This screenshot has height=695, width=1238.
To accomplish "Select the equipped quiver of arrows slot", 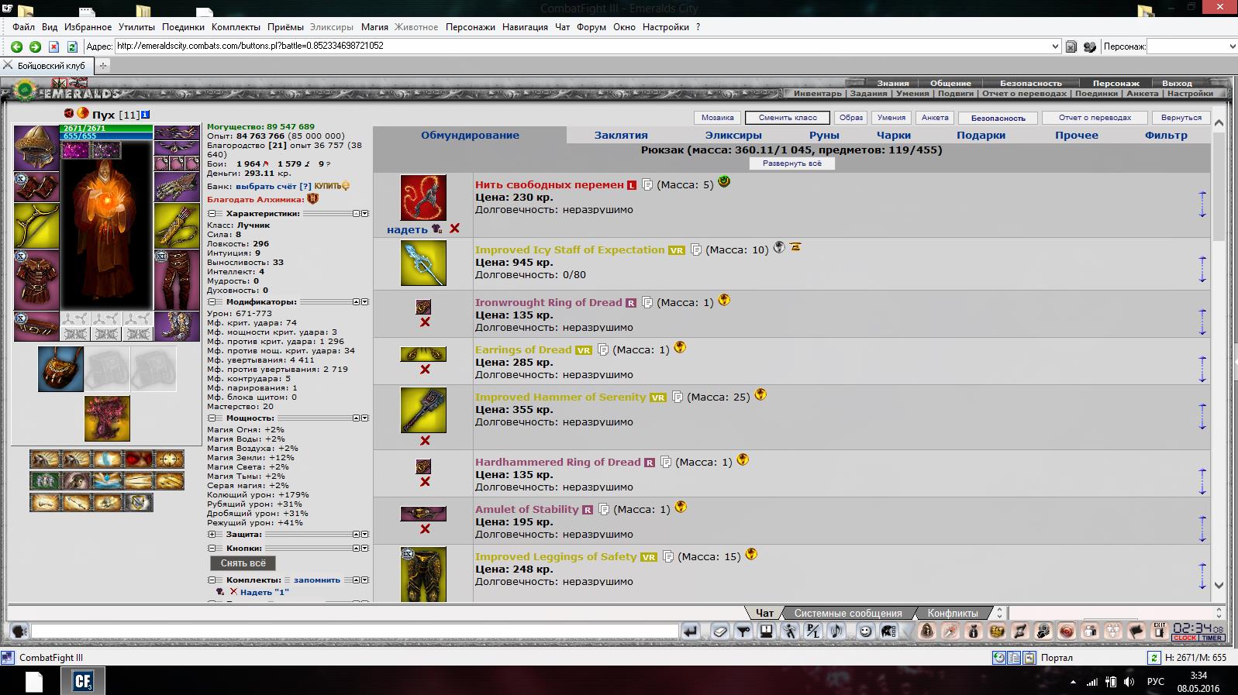I will point(177,226).
